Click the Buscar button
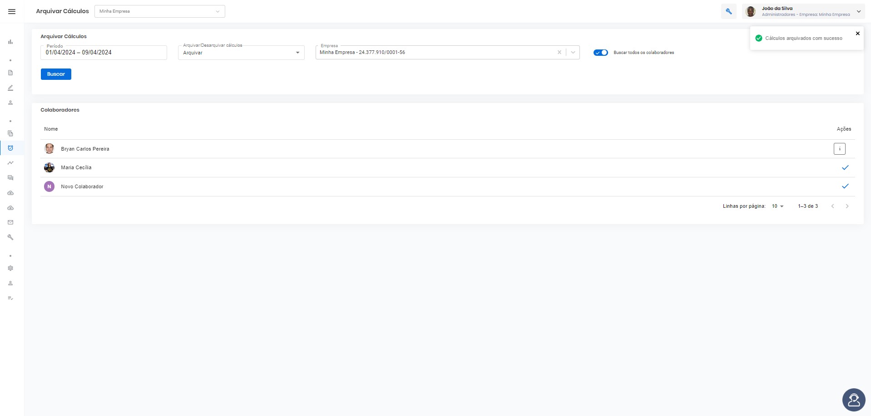 click(x=56, y=74)
